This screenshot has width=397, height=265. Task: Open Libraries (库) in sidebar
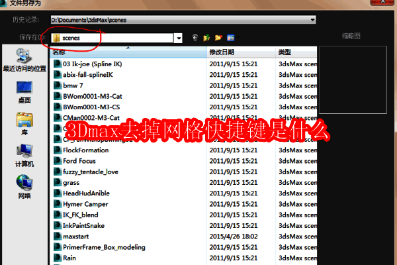24,123
